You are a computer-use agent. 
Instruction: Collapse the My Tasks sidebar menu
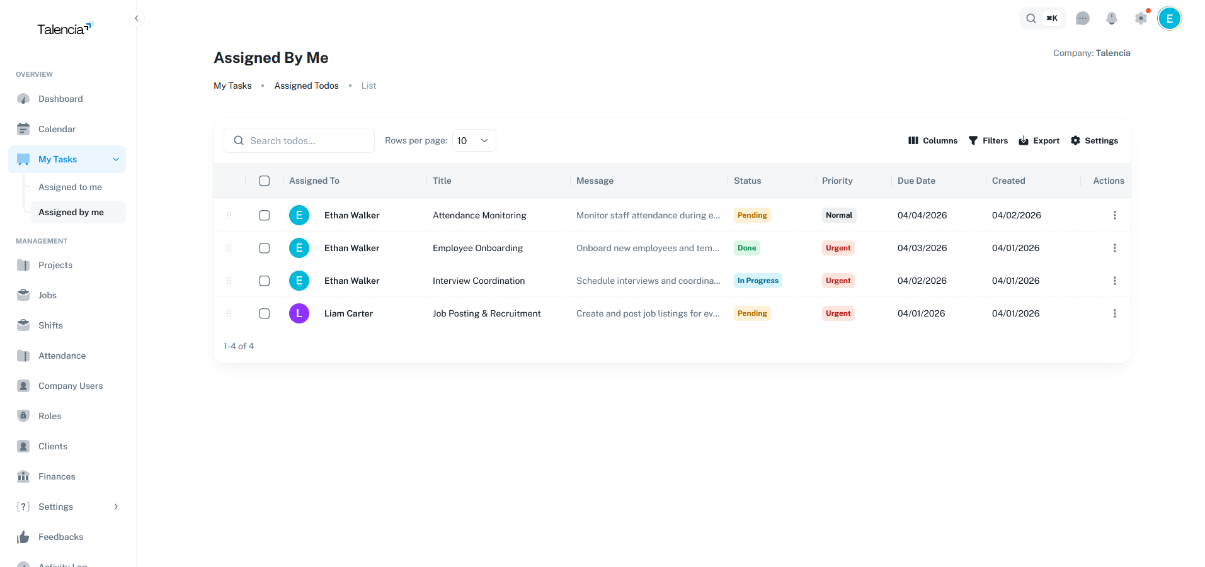click(x=116, y=159)
